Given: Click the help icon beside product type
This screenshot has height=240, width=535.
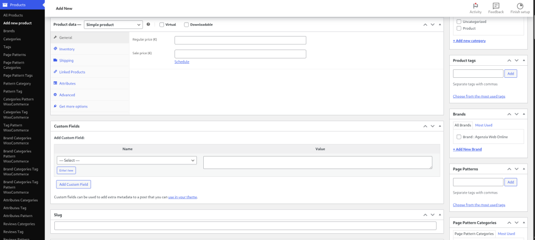Looking at the screenshot, I should tap(148, 25).
